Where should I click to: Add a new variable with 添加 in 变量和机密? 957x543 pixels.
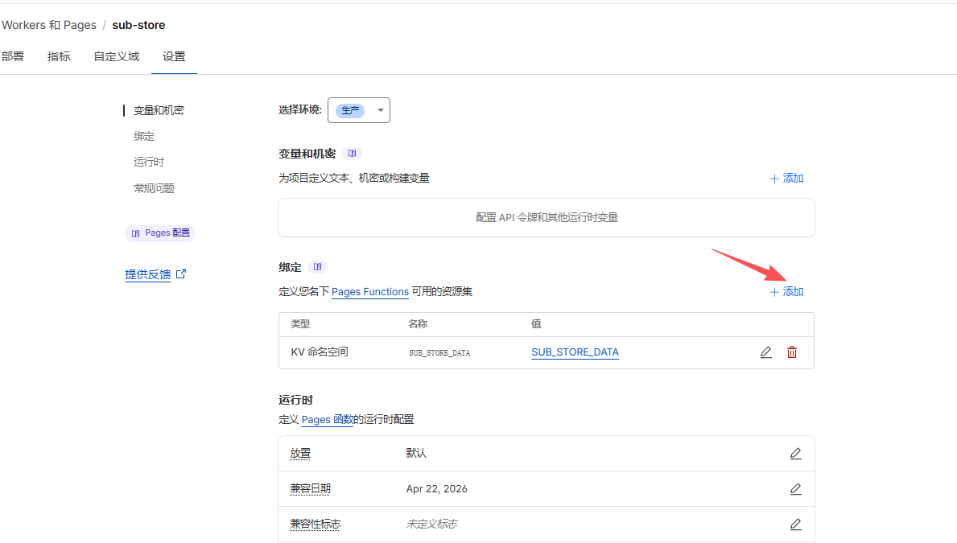[786, 178]
